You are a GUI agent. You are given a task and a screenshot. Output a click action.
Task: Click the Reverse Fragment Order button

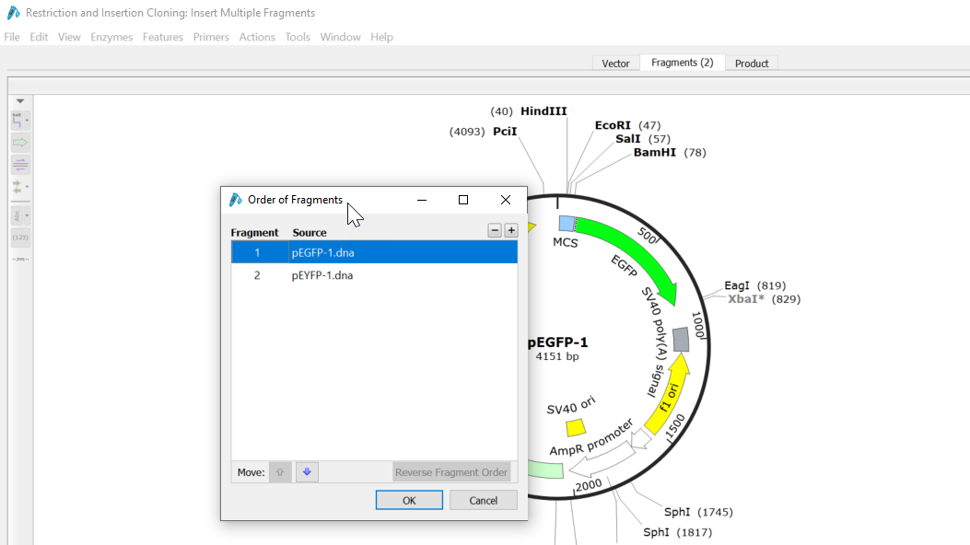[451, 472]
